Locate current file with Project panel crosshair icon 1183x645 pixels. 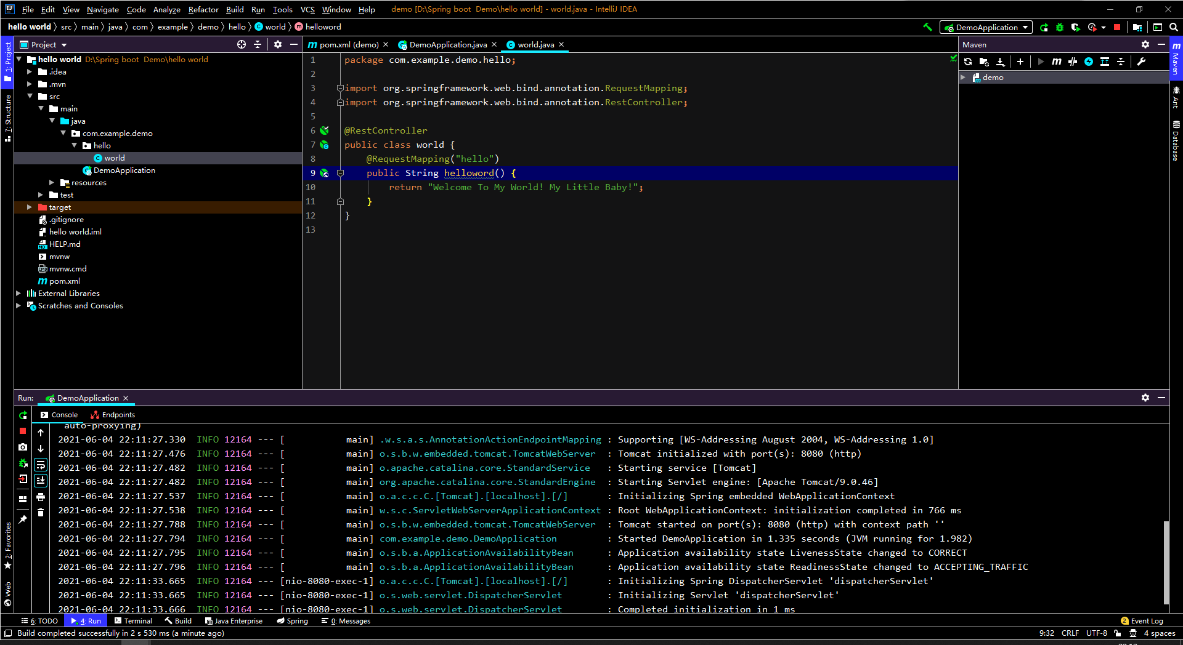click(242, 44)
